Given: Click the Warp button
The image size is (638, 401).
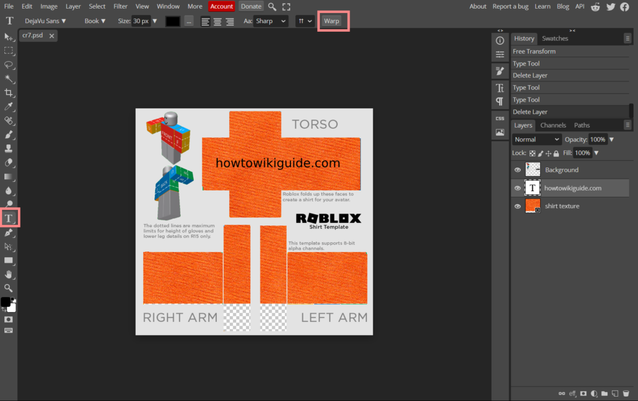Looking at the screenshot, I should [331, 21].
